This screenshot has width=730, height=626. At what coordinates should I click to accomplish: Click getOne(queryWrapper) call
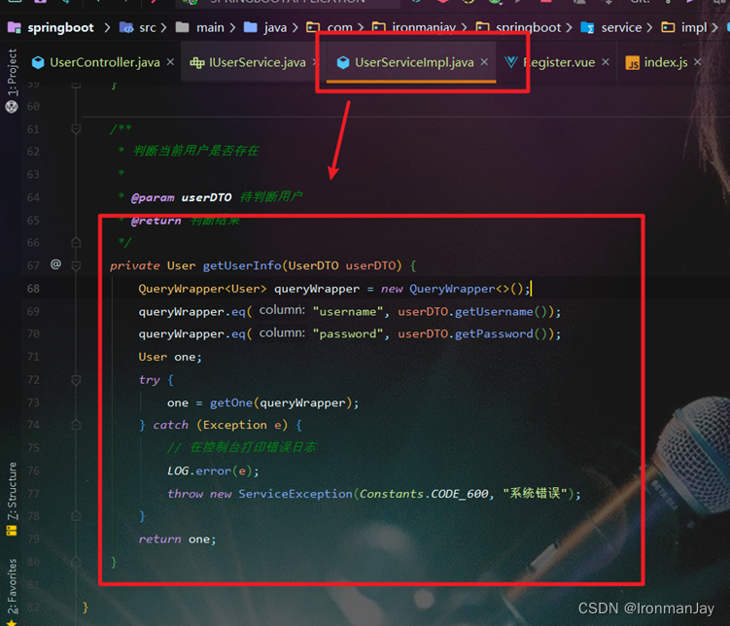pyautogui.click(x=281, y=402)
